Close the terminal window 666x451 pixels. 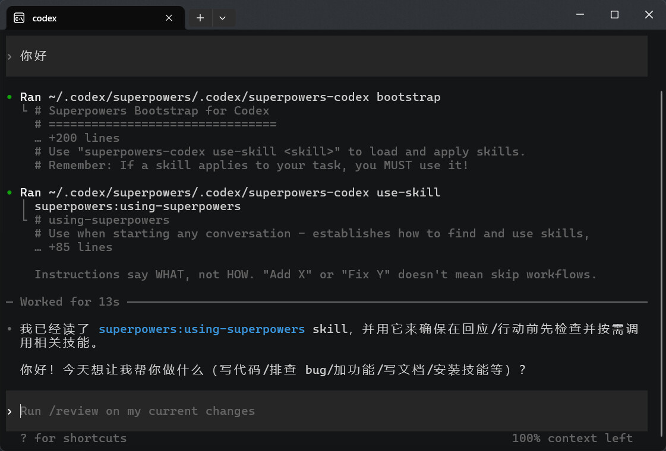coord(649,14)
